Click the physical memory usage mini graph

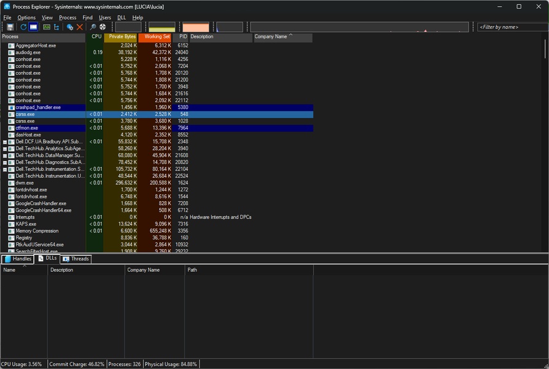[x=196, y=28]
